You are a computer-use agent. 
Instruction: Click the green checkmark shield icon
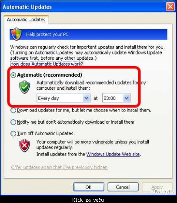pyautogui.click(x=24, y=87)
